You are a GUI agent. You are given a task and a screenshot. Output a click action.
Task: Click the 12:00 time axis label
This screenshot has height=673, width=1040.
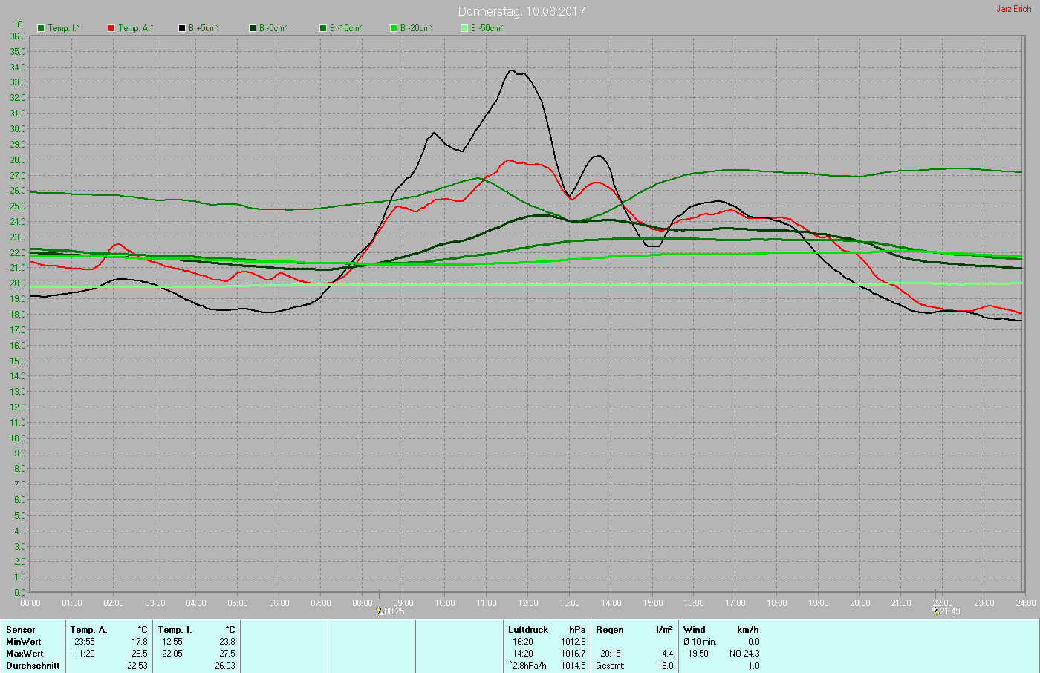click(x=528, y=603)
